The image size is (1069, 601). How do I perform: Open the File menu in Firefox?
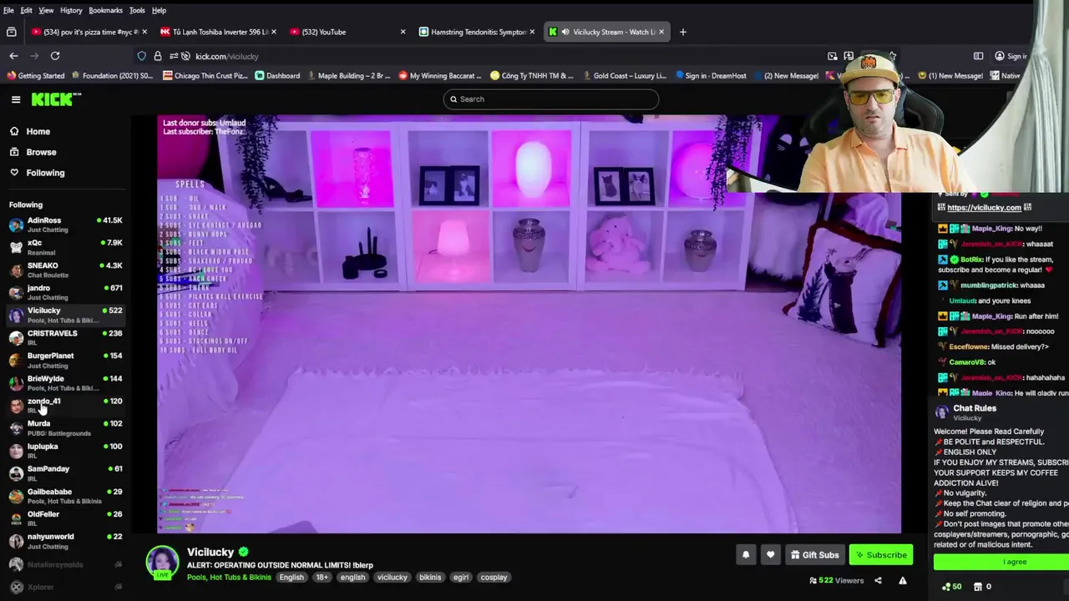8,10
